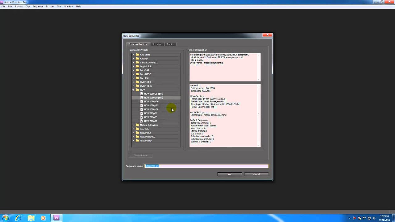Click the XDCAM HD folder icon

(x=137, y=141)
